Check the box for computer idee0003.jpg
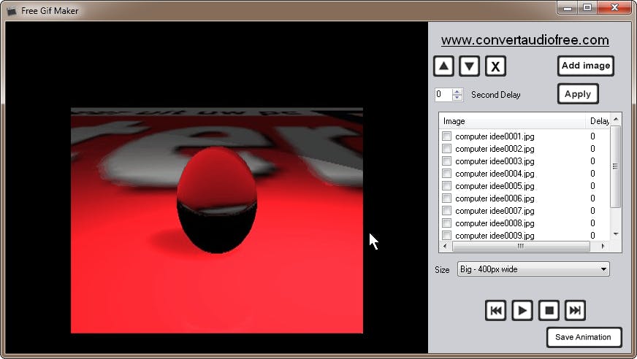The height and width of the screenshot is (359, 637). pos(446,161)
